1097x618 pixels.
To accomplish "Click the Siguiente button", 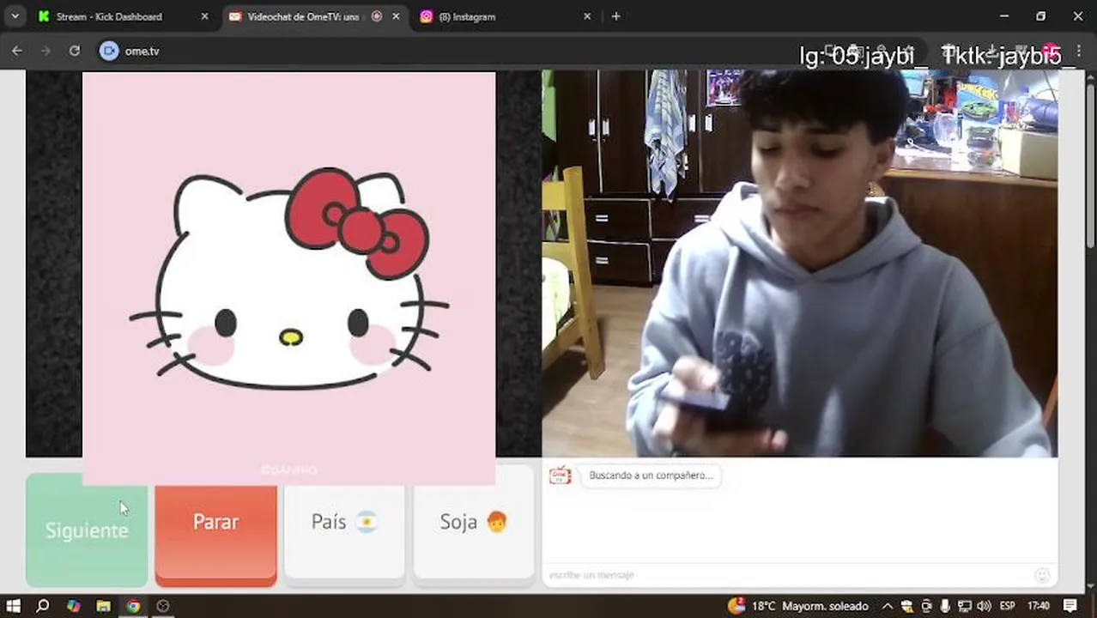I will [x=87, y=530].
